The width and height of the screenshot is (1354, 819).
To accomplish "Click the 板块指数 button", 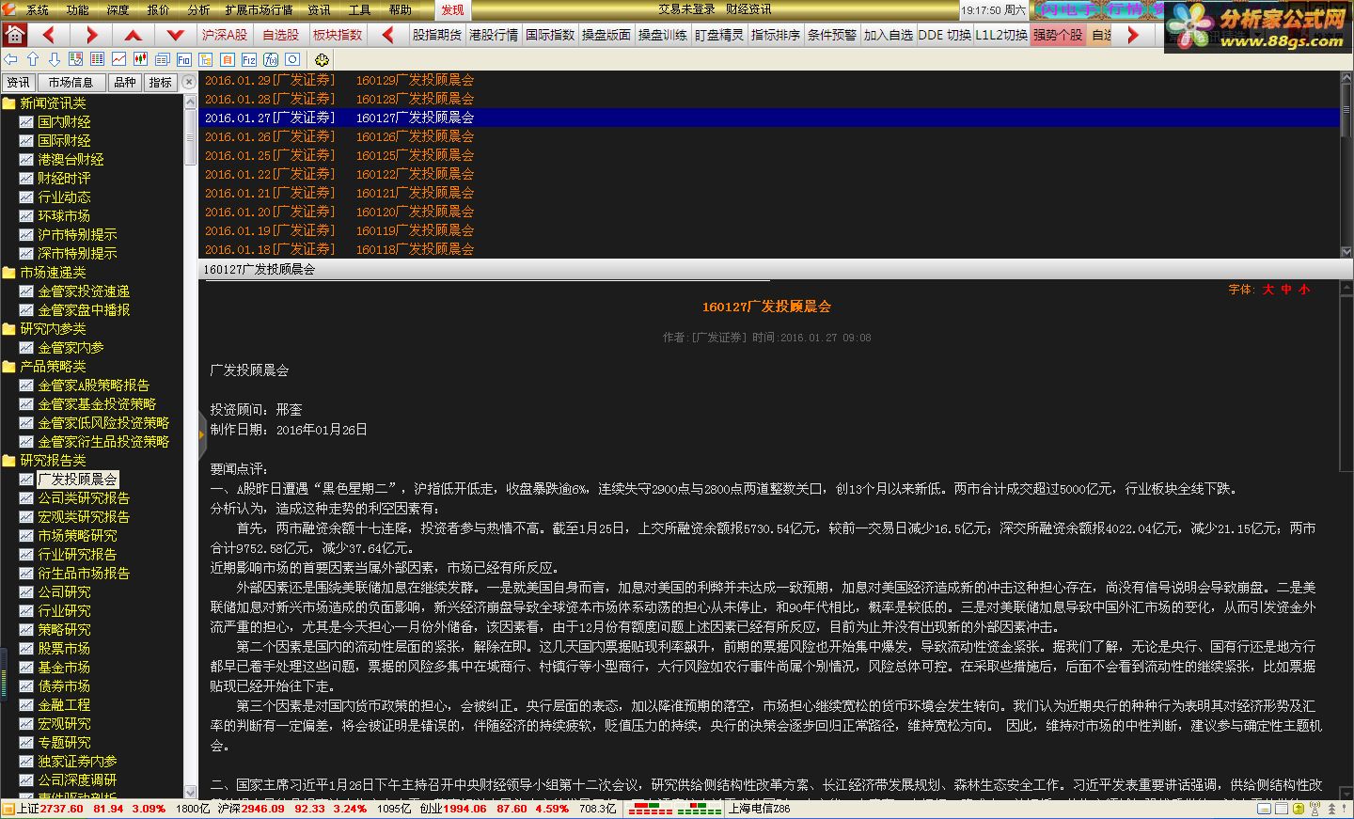I will point(338,35).
